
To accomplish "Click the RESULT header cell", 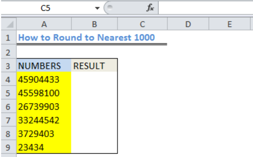I will click(94, 66).
